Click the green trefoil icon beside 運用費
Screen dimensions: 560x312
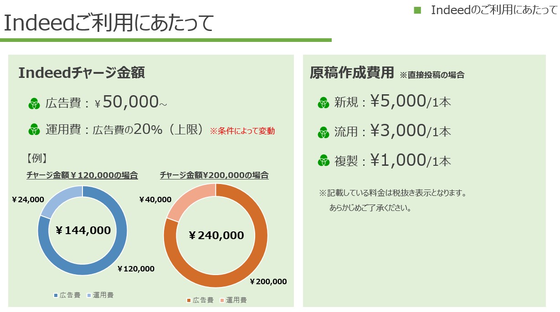tap(34, 130)
